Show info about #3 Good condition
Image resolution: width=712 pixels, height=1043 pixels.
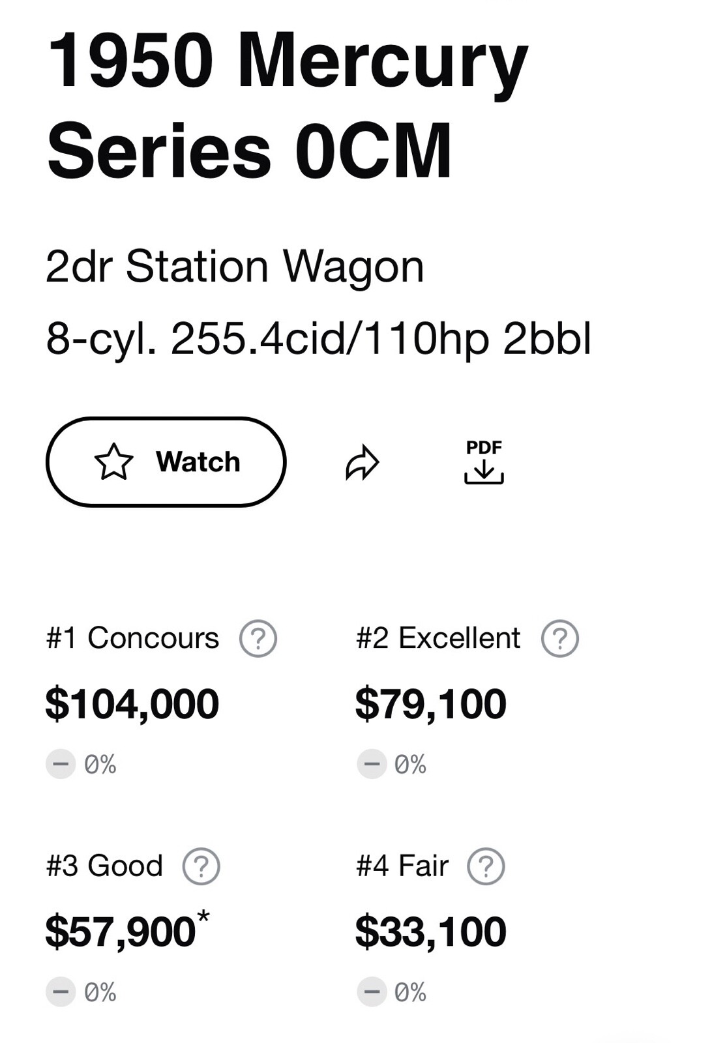[201, 866]
